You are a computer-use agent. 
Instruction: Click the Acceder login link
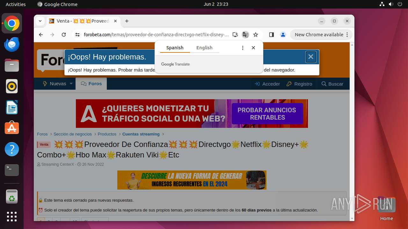tap(267, 84)
